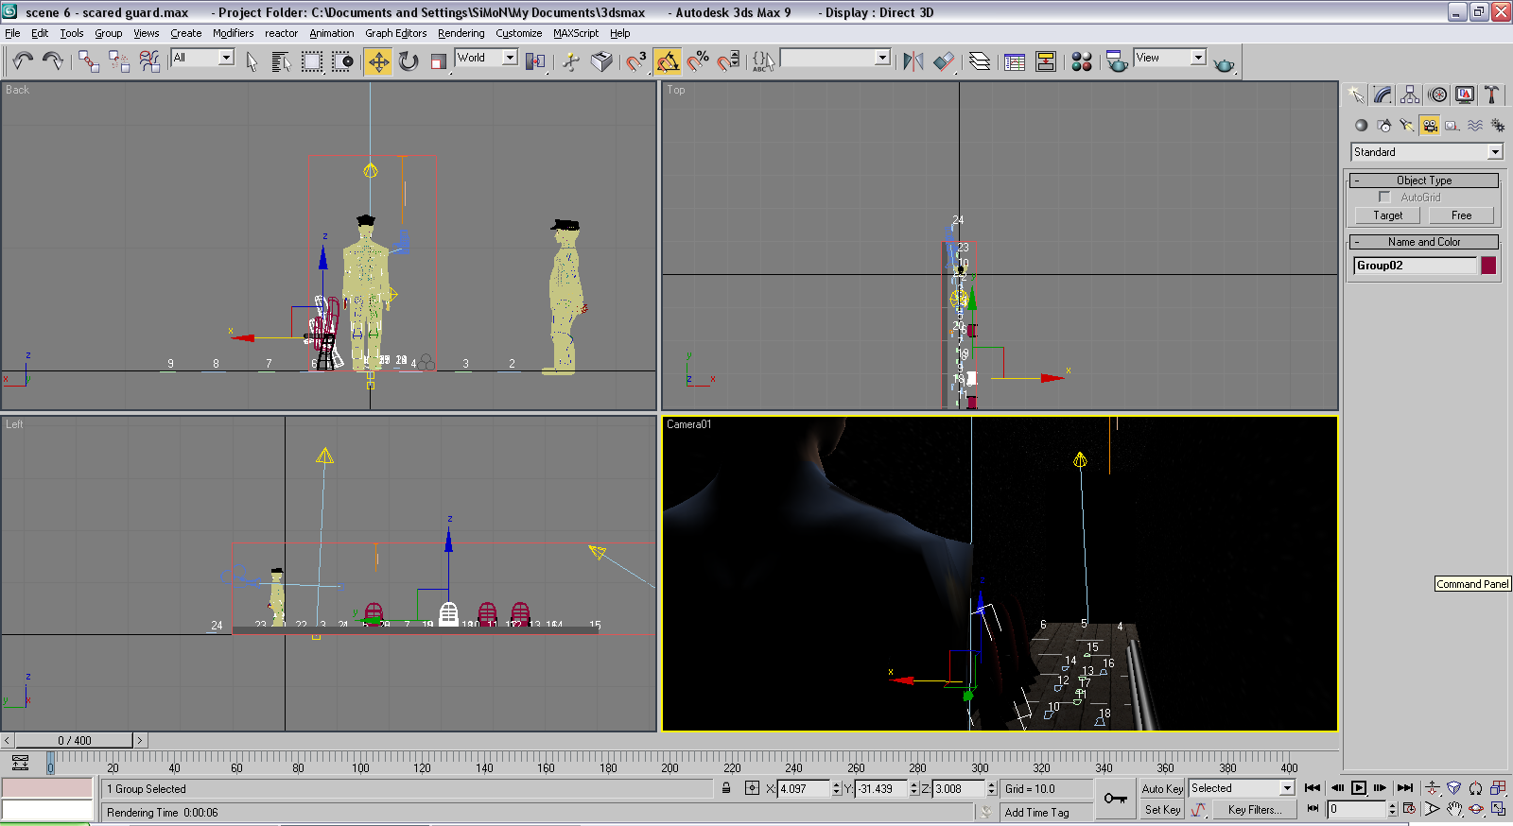Toggle Angle Snap in the toolbar
The width and height of the screenshot is (1513, 826).
[668, 61]
